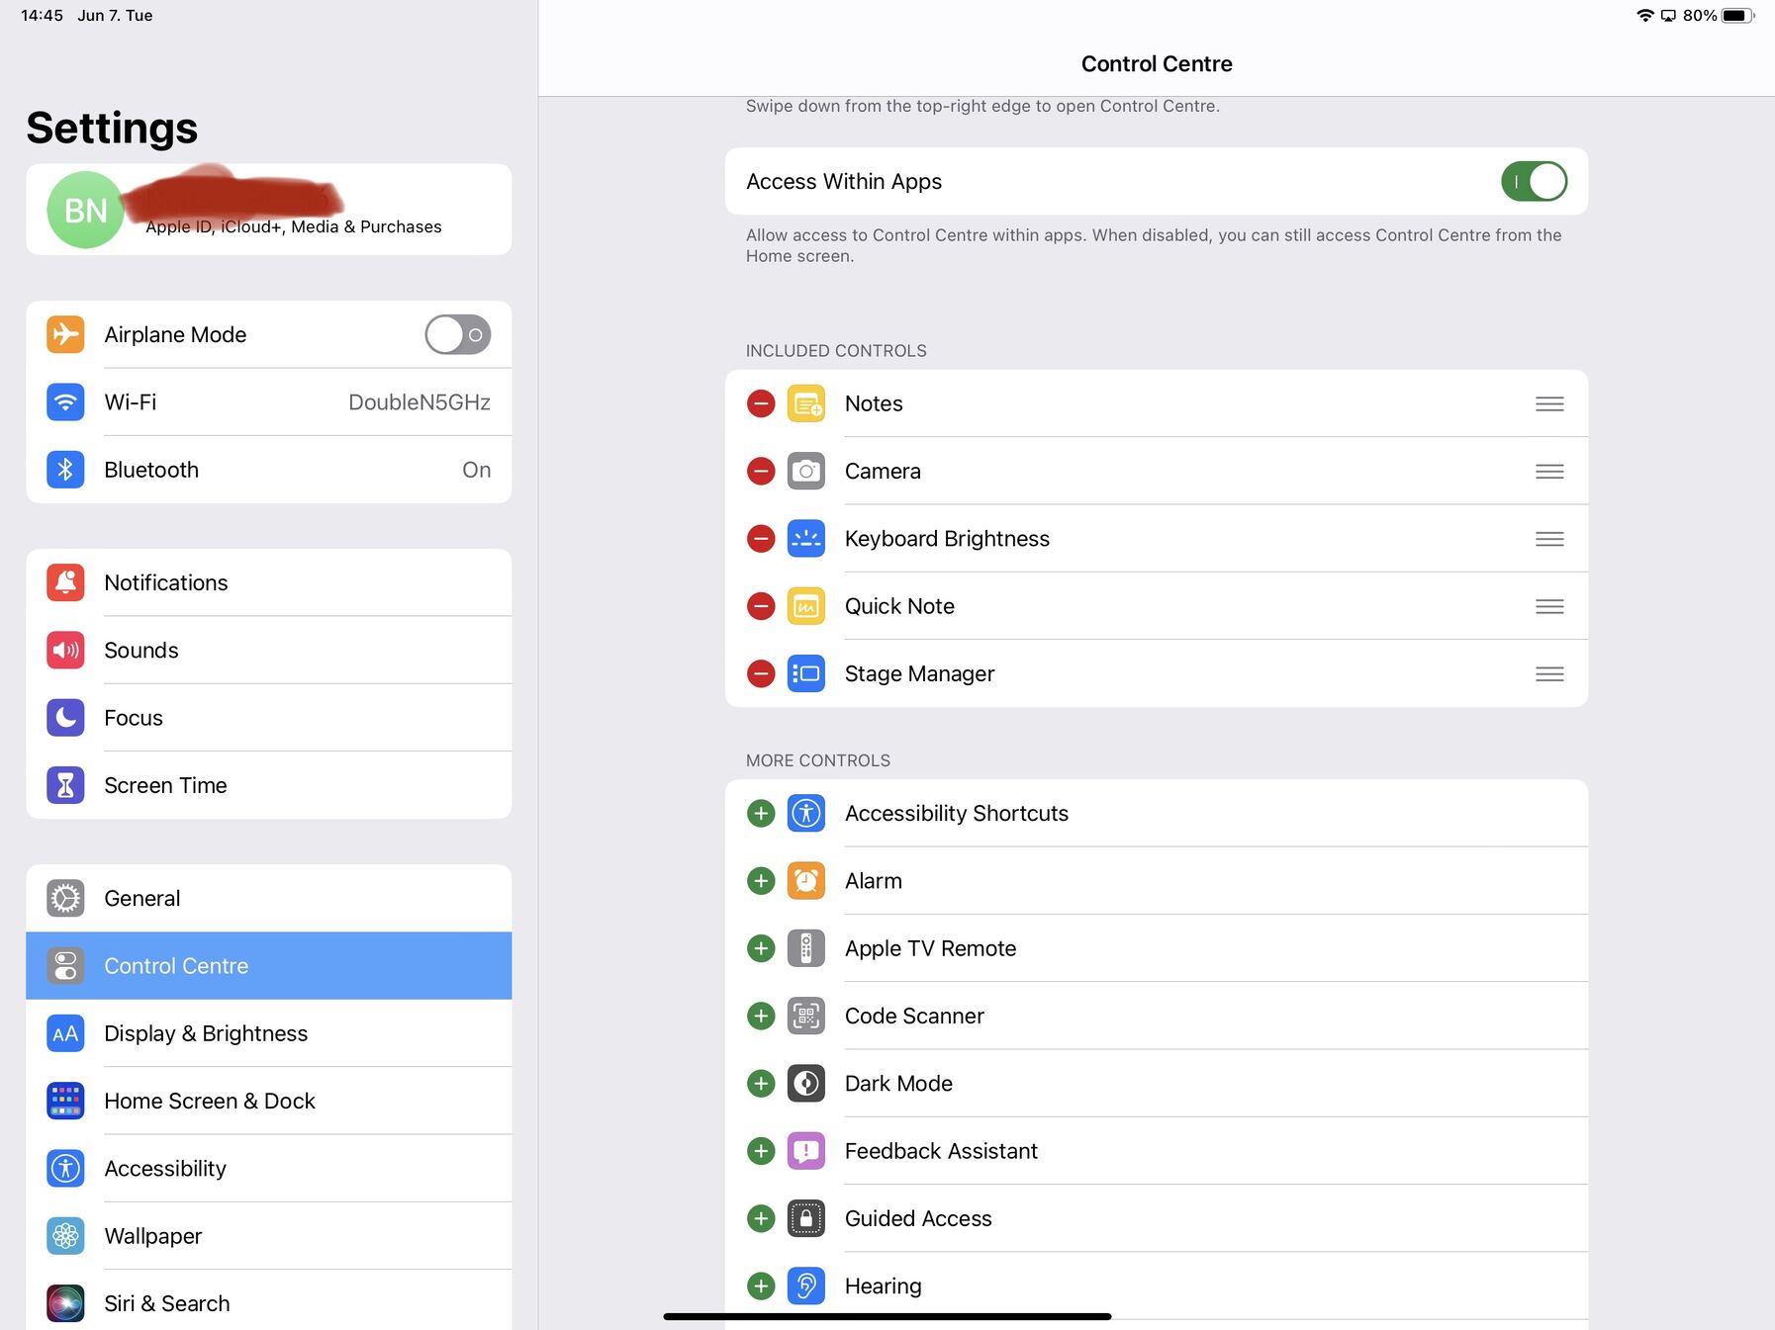Click the 14:45 clock in status bar

[x=42, y=16]
